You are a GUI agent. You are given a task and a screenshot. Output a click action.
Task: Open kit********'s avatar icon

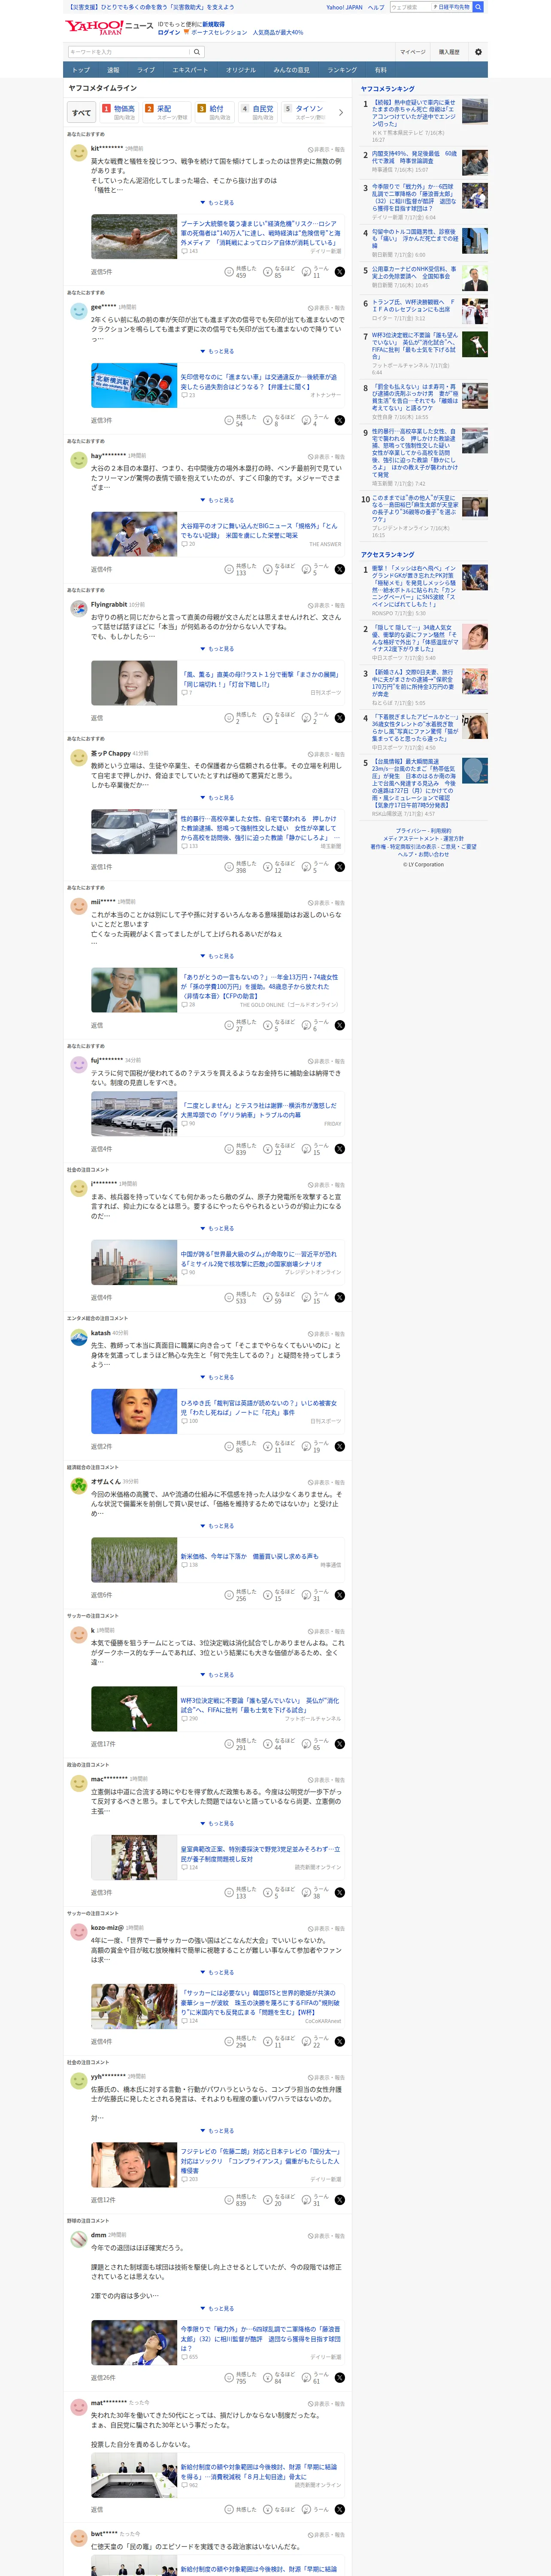[78, 153]
